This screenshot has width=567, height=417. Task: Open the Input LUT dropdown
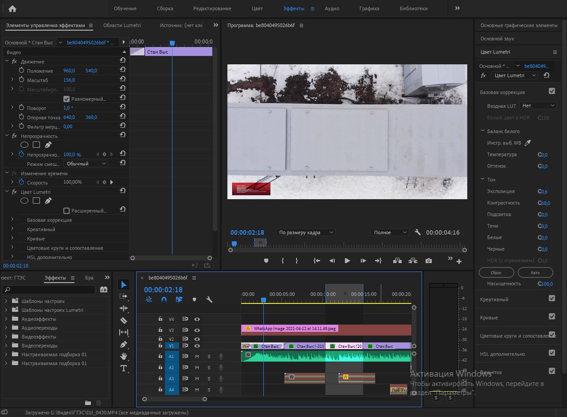coord(538,106)
